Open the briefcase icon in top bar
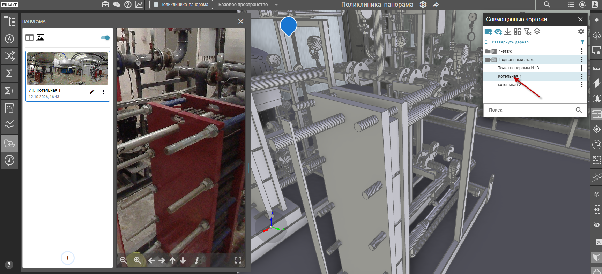 (105, 5)
